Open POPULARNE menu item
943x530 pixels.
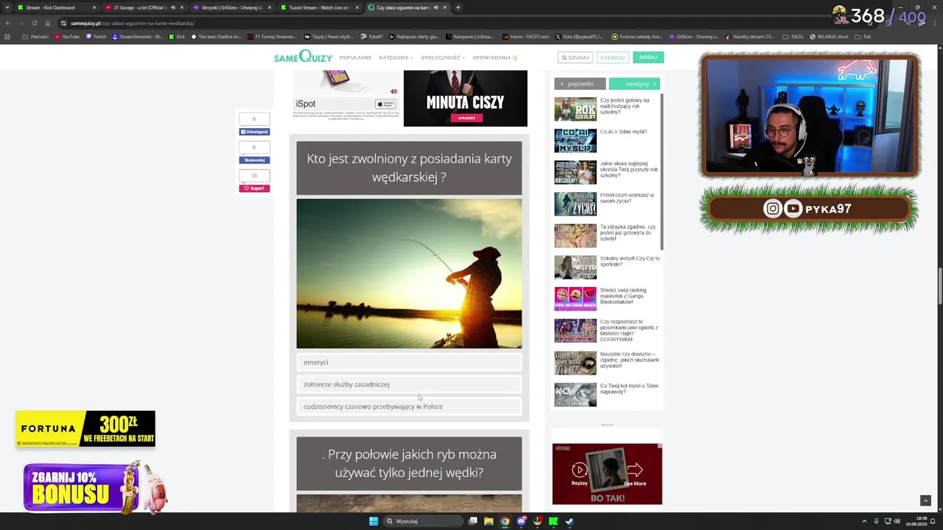click(x=356, y=57)
